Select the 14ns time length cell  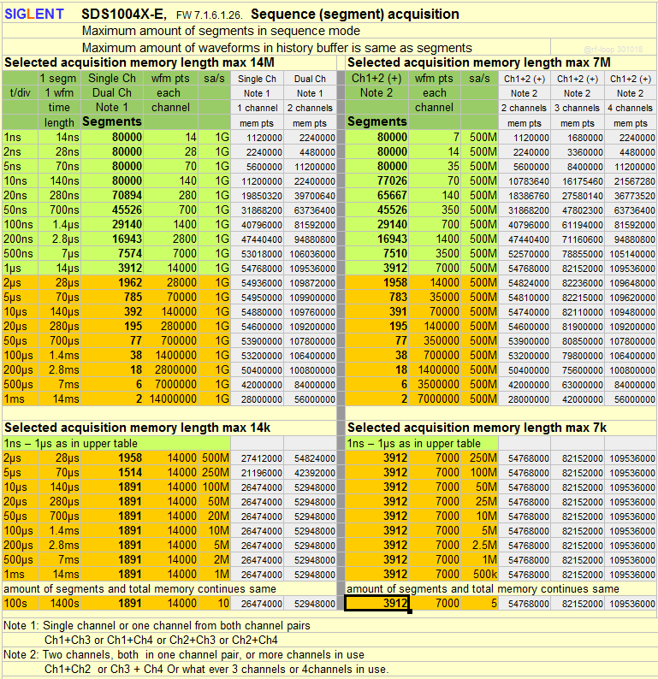(59, 138)
